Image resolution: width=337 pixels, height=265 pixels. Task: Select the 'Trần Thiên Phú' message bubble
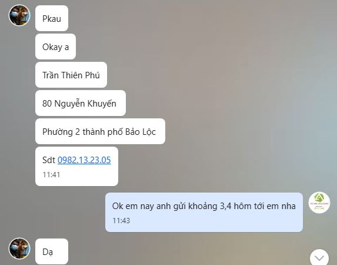71,75
